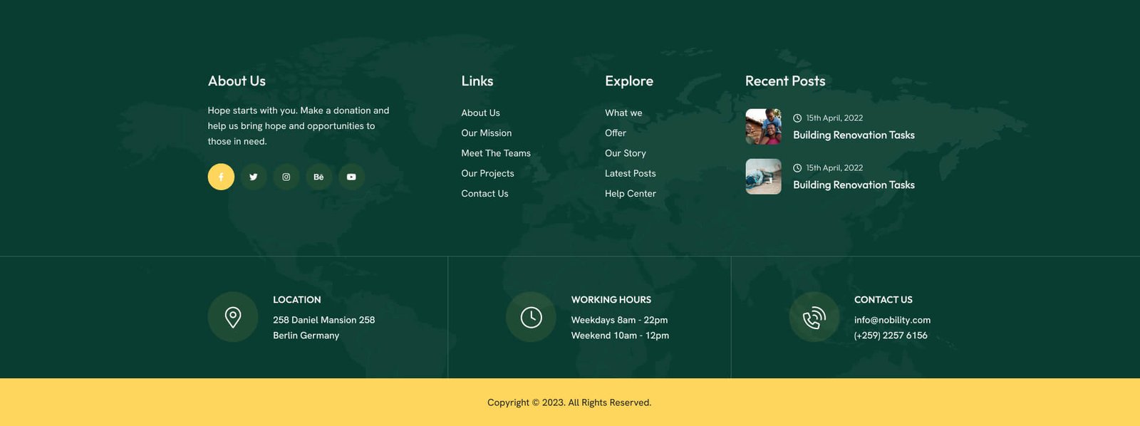Go to Our Mission link
Screen dimensions: 1140x426
tap(486, 133)
